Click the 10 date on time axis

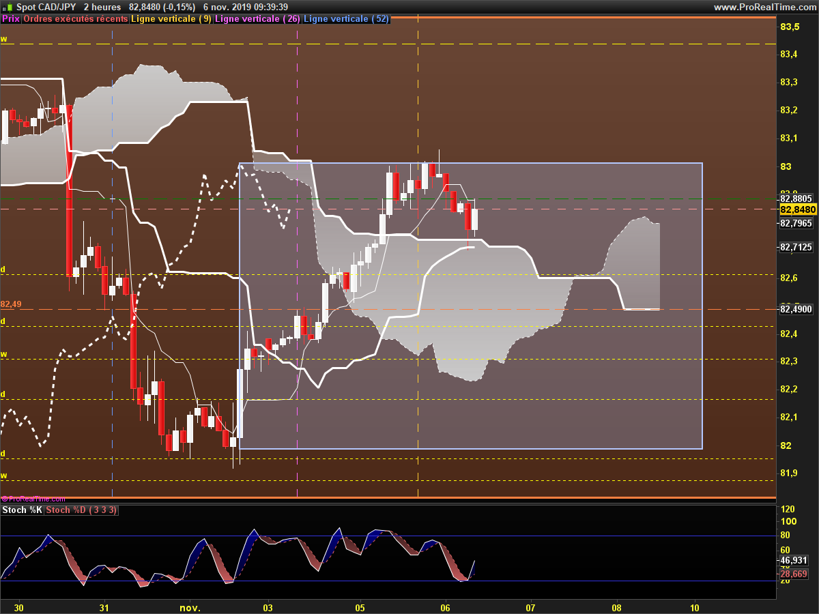pyautogui.click(x=695, y=608)
